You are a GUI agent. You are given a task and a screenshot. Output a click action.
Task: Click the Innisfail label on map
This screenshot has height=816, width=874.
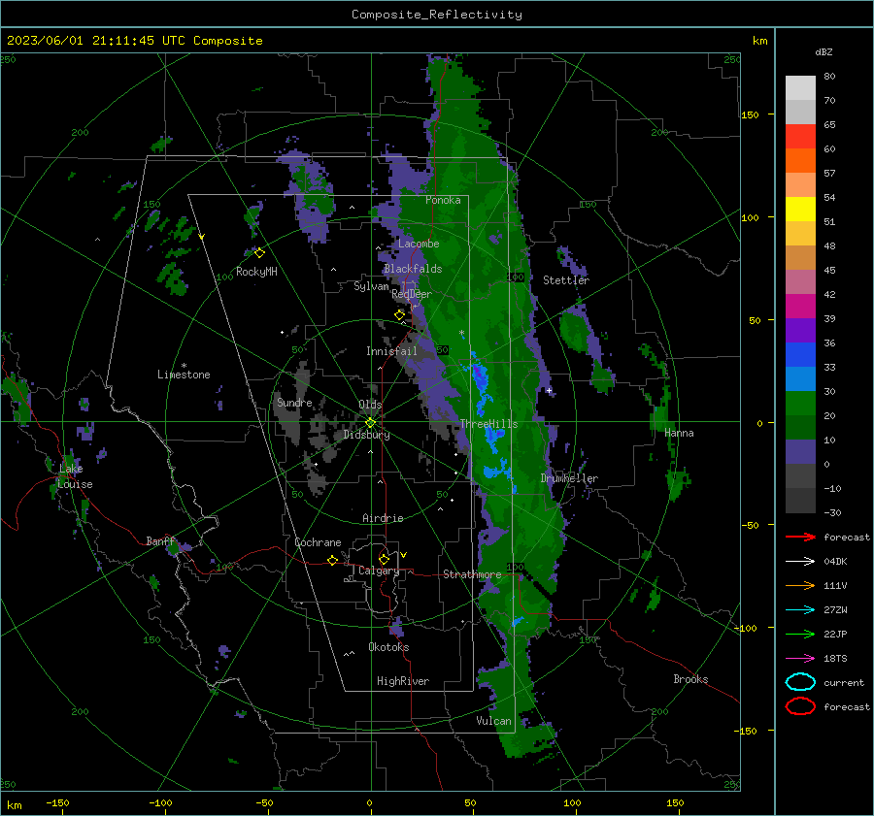391,351
